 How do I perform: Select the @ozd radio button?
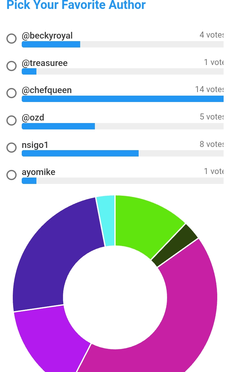coord(11,120)
